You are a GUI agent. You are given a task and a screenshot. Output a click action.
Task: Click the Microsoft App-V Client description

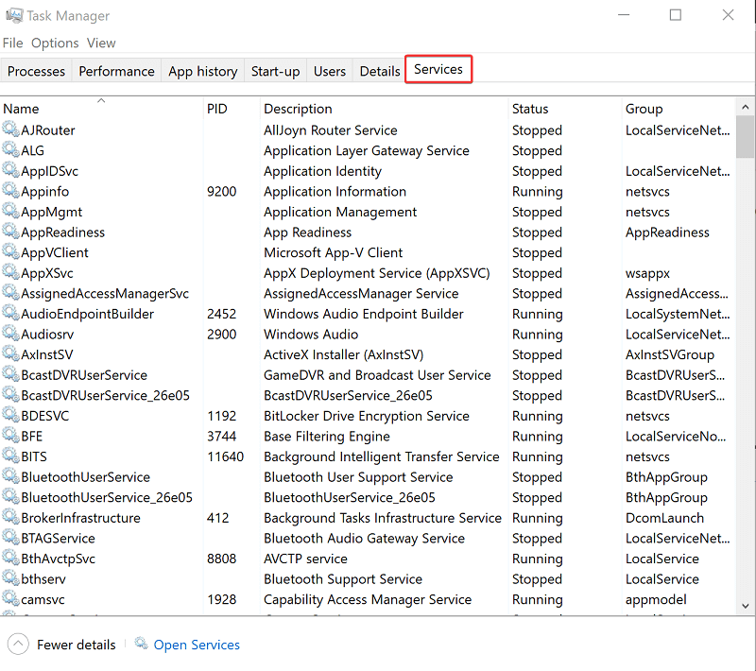334,252
